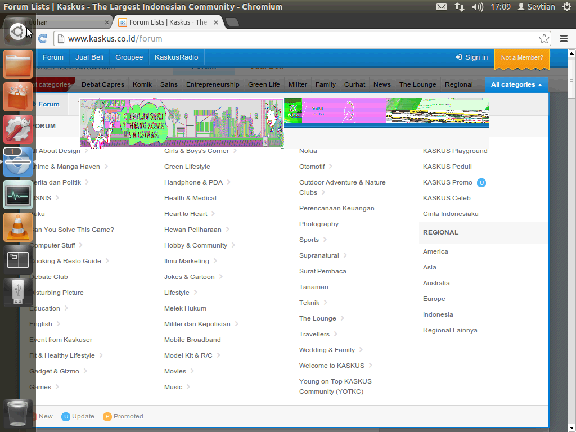This screenshot has width=576, height=432.
Task: Open Mobile Broadband forum link
Action: 192,340
